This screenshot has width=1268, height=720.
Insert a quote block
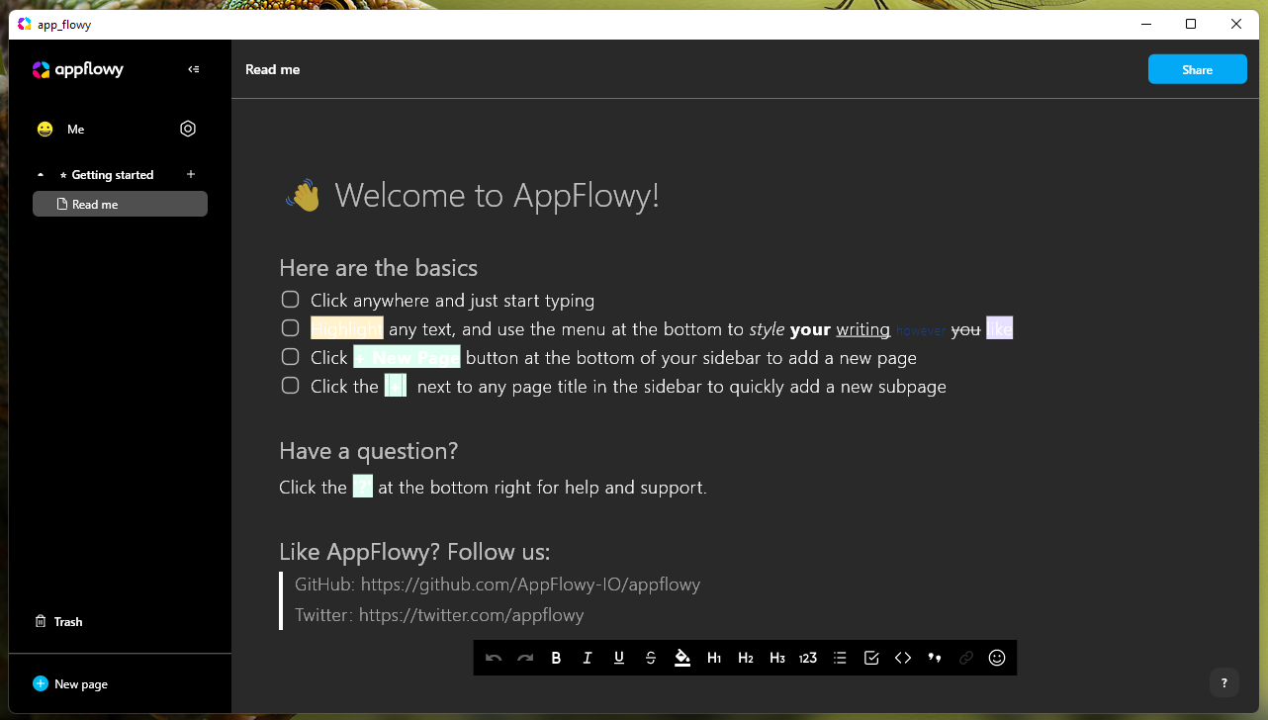point(935,657)
